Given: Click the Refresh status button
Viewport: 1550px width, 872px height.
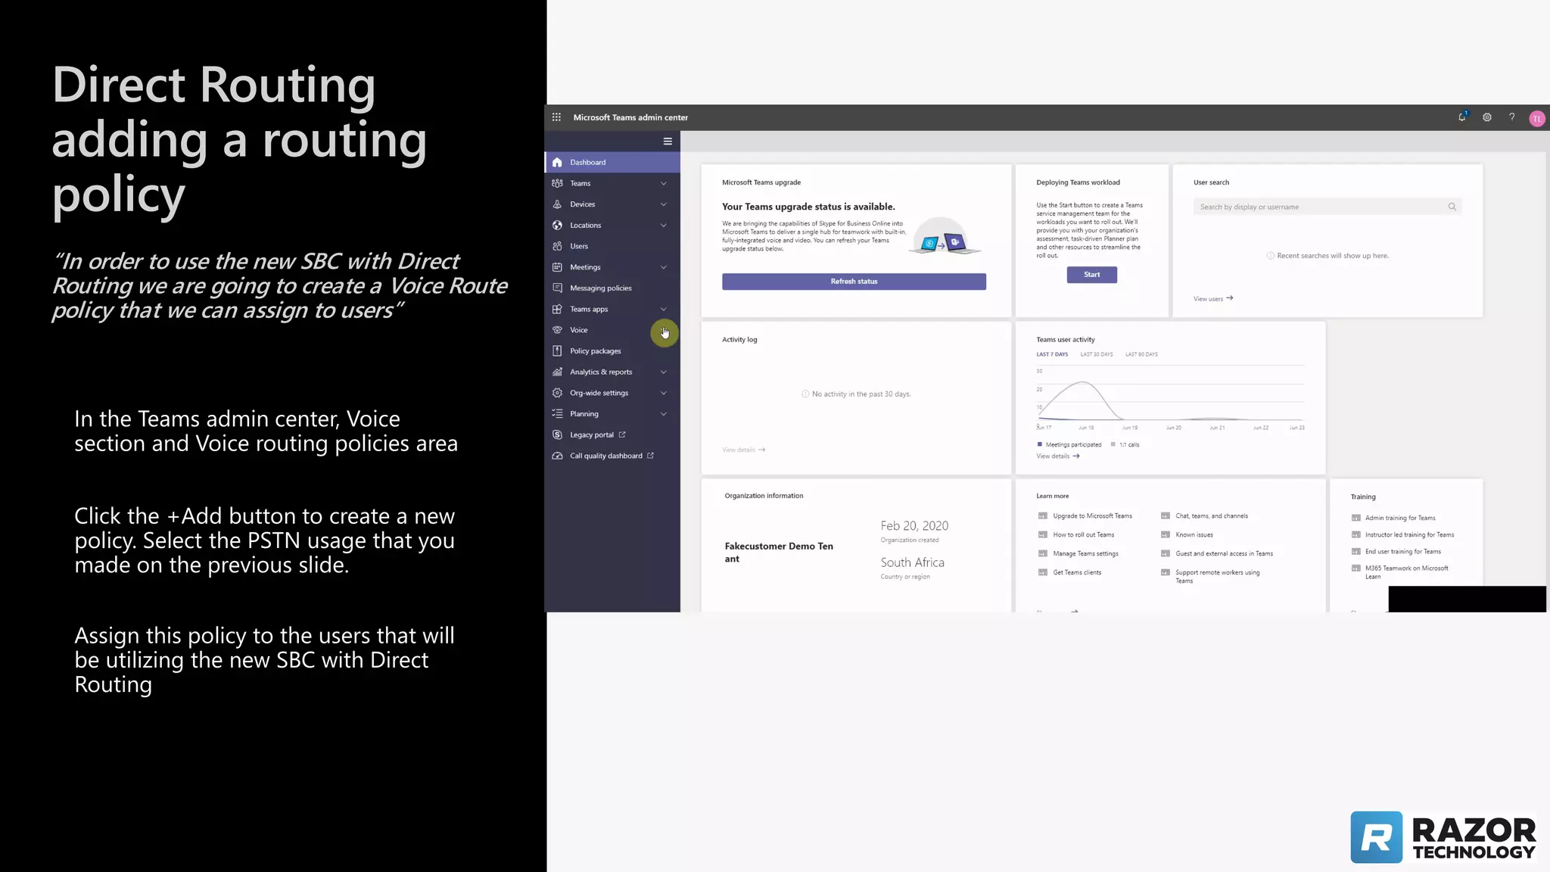Looking at the screenshot, I should point(854,282).
